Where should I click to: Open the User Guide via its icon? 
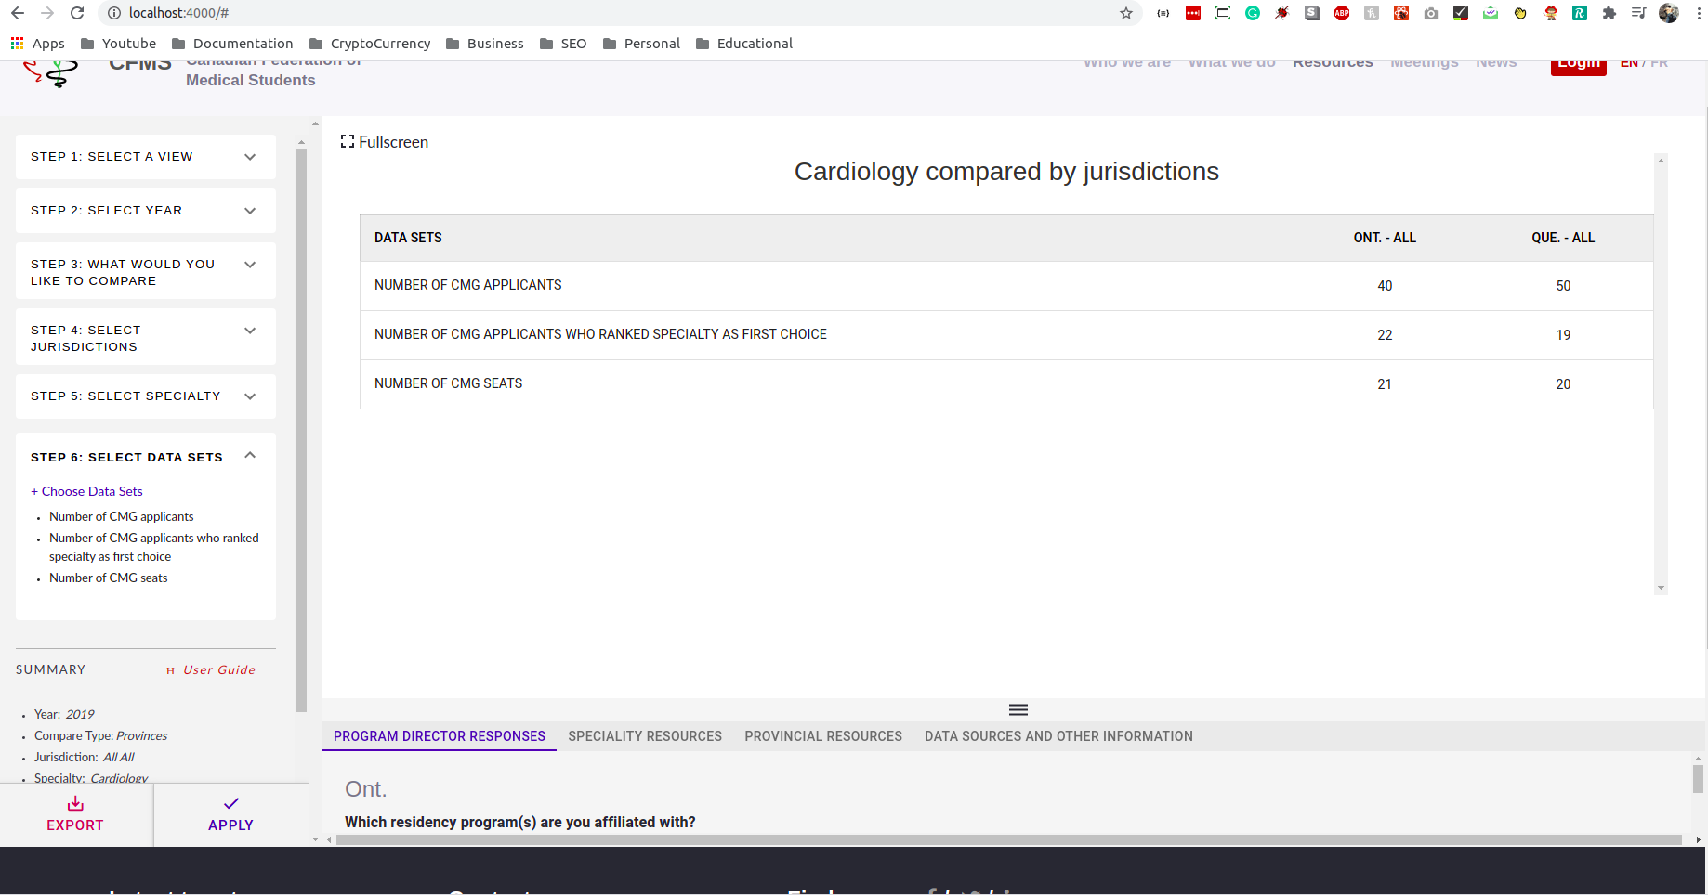[170, 669]
